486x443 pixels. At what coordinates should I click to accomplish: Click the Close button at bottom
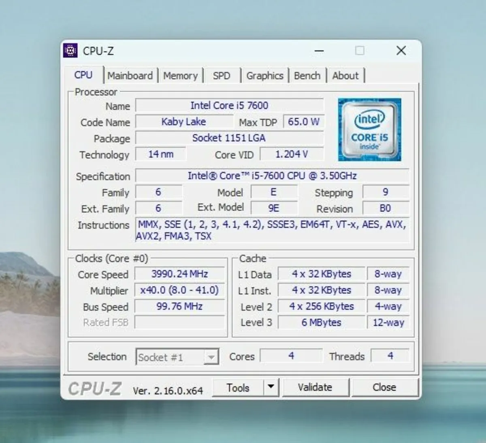[x=384, y=388]
